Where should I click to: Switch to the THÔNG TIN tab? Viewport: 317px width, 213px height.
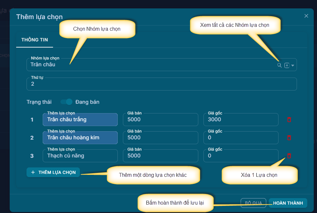click(35, 40)
